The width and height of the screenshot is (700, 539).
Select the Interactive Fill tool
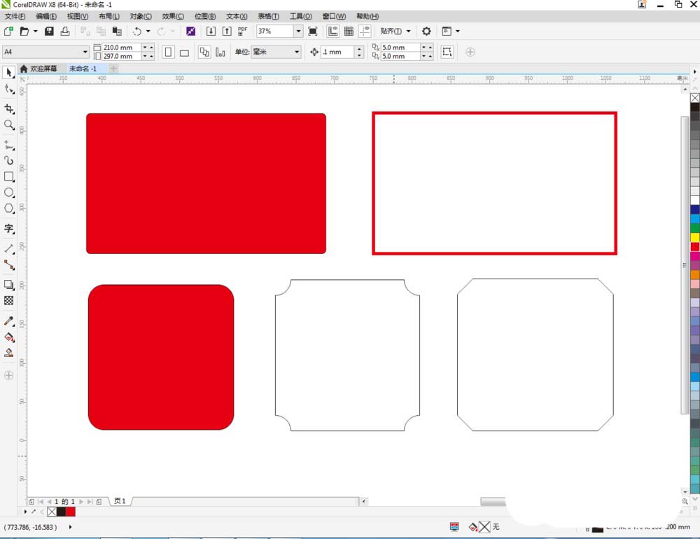(9, 337)
